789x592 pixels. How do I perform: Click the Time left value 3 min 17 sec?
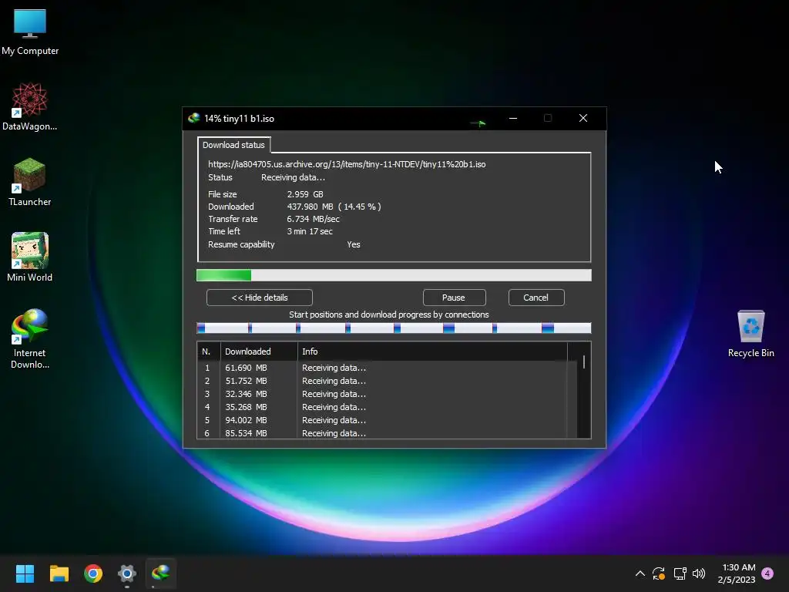pyautogui.click(x=310, y=231)
